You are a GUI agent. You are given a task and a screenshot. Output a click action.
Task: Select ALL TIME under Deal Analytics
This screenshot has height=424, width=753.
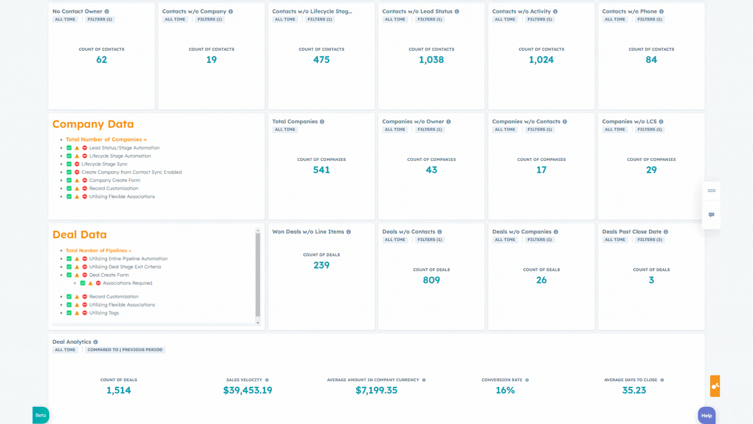65,350
